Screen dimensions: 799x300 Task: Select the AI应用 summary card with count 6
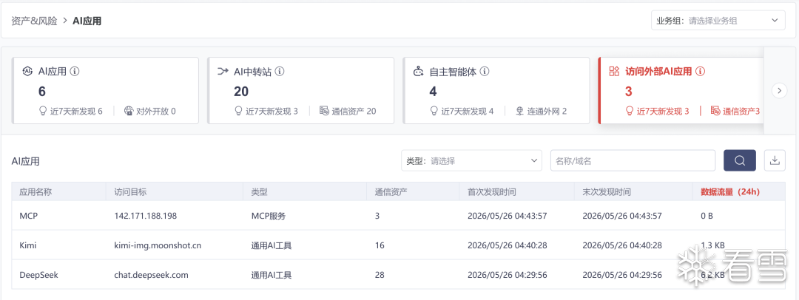click(106, 90)
